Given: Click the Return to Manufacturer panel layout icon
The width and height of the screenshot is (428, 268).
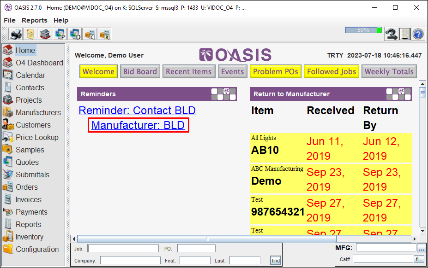Looking at the screenshot, I should (398, 94).
